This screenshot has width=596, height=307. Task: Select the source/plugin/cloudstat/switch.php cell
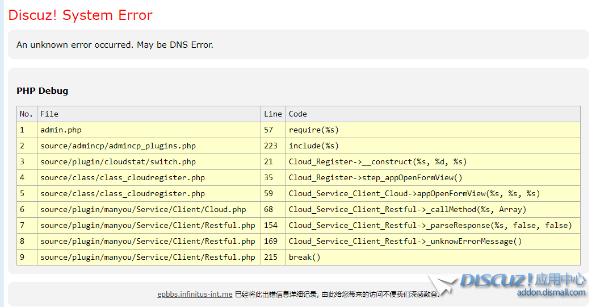[x=117, y=161]
